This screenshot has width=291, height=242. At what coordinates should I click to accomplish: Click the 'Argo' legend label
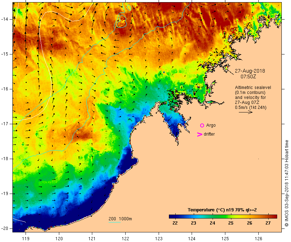tap(211, 126)
